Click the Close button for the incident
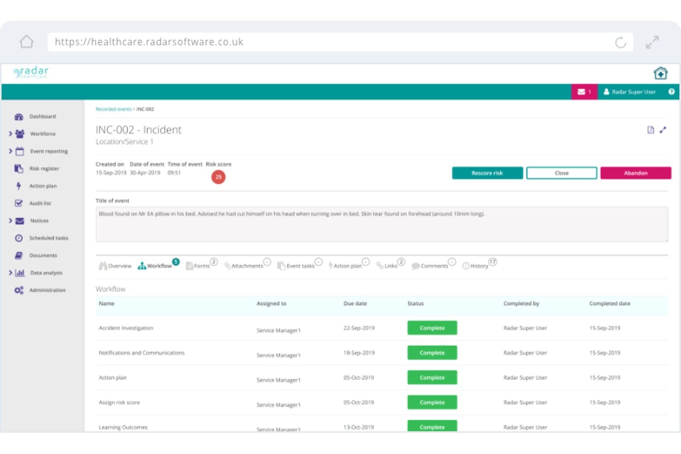 pyautogui.click(x=561, y=173)
